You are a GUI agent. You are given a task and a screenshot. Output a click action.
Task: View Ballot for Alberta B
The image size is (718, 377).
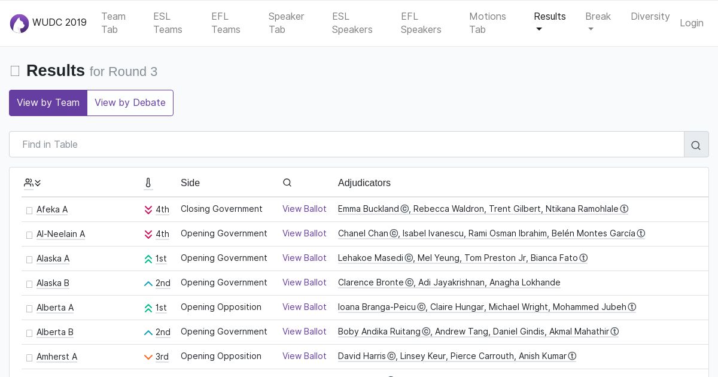pyautogui.click(x=305, y=332)
